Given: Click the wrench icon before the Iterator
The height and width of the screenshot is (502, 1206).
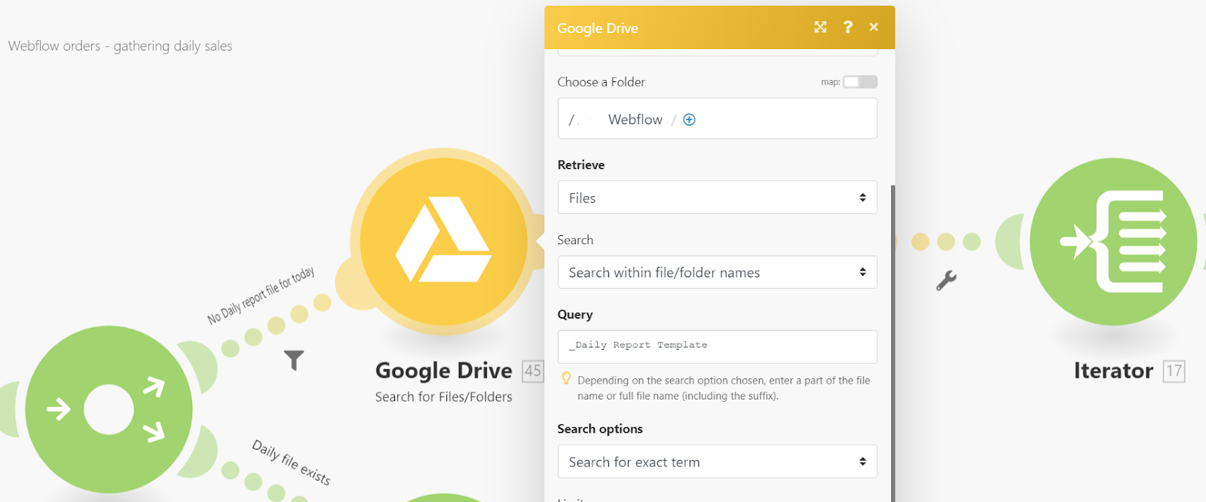Looking at the screenshot, I should pos(946,280).
